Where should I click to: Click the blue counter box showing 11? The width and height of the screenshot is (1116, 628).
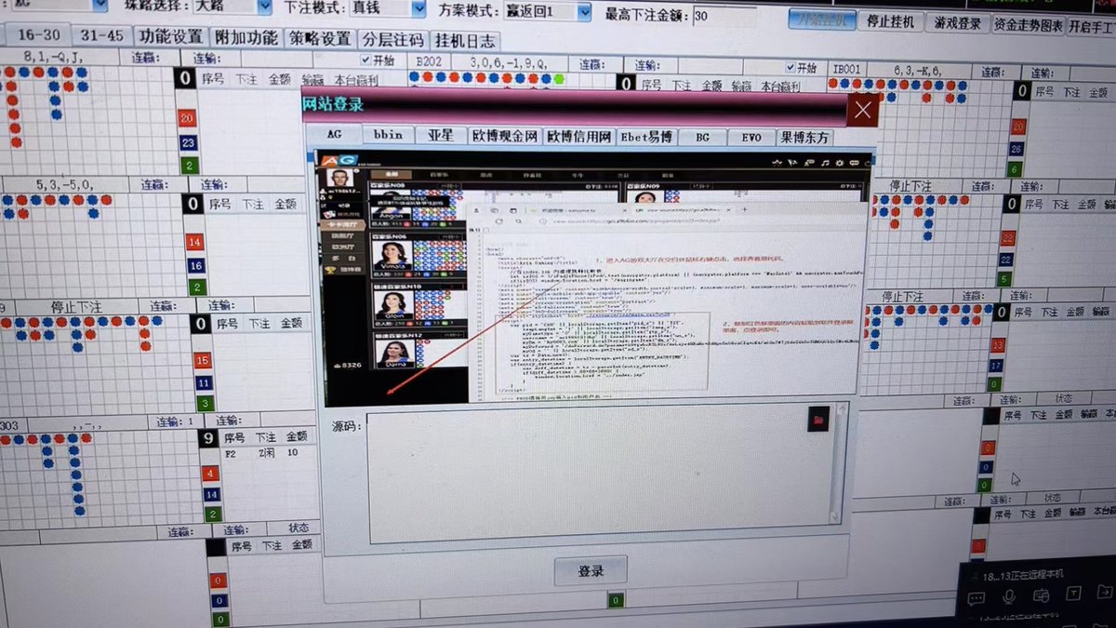203,382
